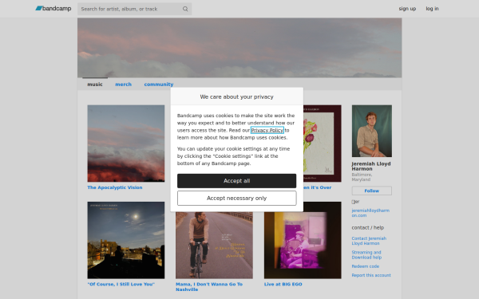Image resolution: width=479 pixels, height=299 pixels.
Task: Click the Jeremiah Lloyd Harmon artist name
Action: point(371,167)
